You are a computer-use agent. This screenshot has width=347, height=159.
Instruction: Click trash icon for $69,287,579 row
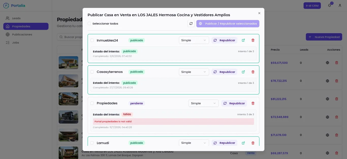pyautogui.click(x=337, y=153)
